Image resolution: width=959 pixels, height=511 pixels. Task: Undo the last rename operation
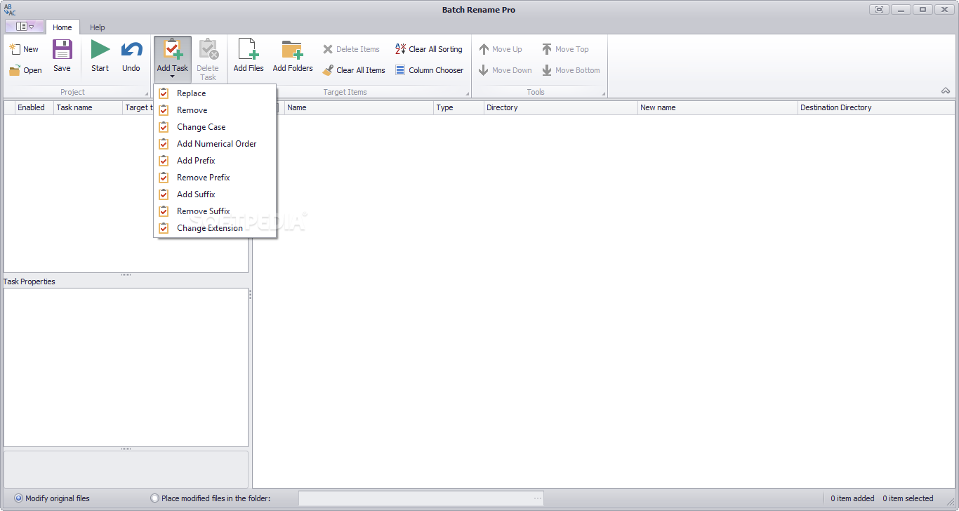(x=131, y=56)
